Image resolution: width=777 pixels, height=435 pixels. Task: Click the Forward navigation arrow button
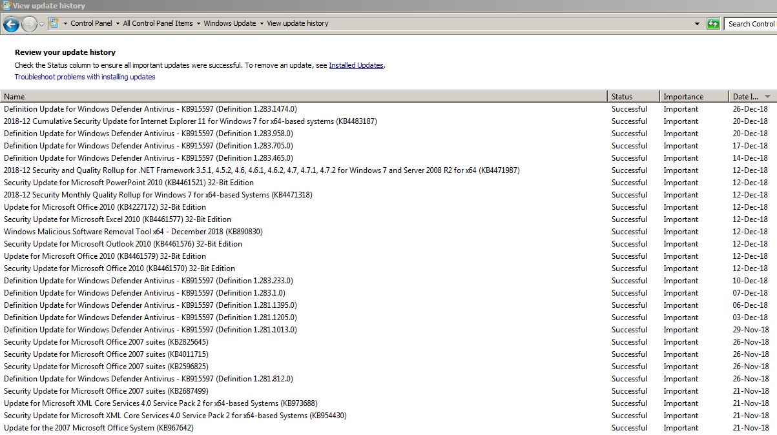pyautogui.click(x=29, y=25)
